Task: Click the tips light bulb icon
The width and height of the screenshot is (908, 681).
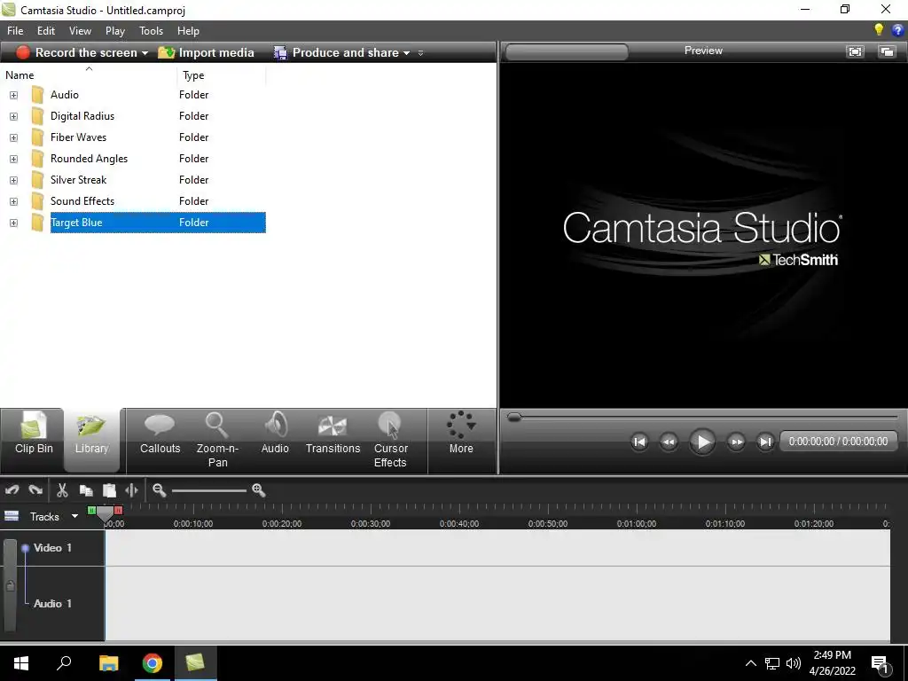Action: (x=879, y=30)
